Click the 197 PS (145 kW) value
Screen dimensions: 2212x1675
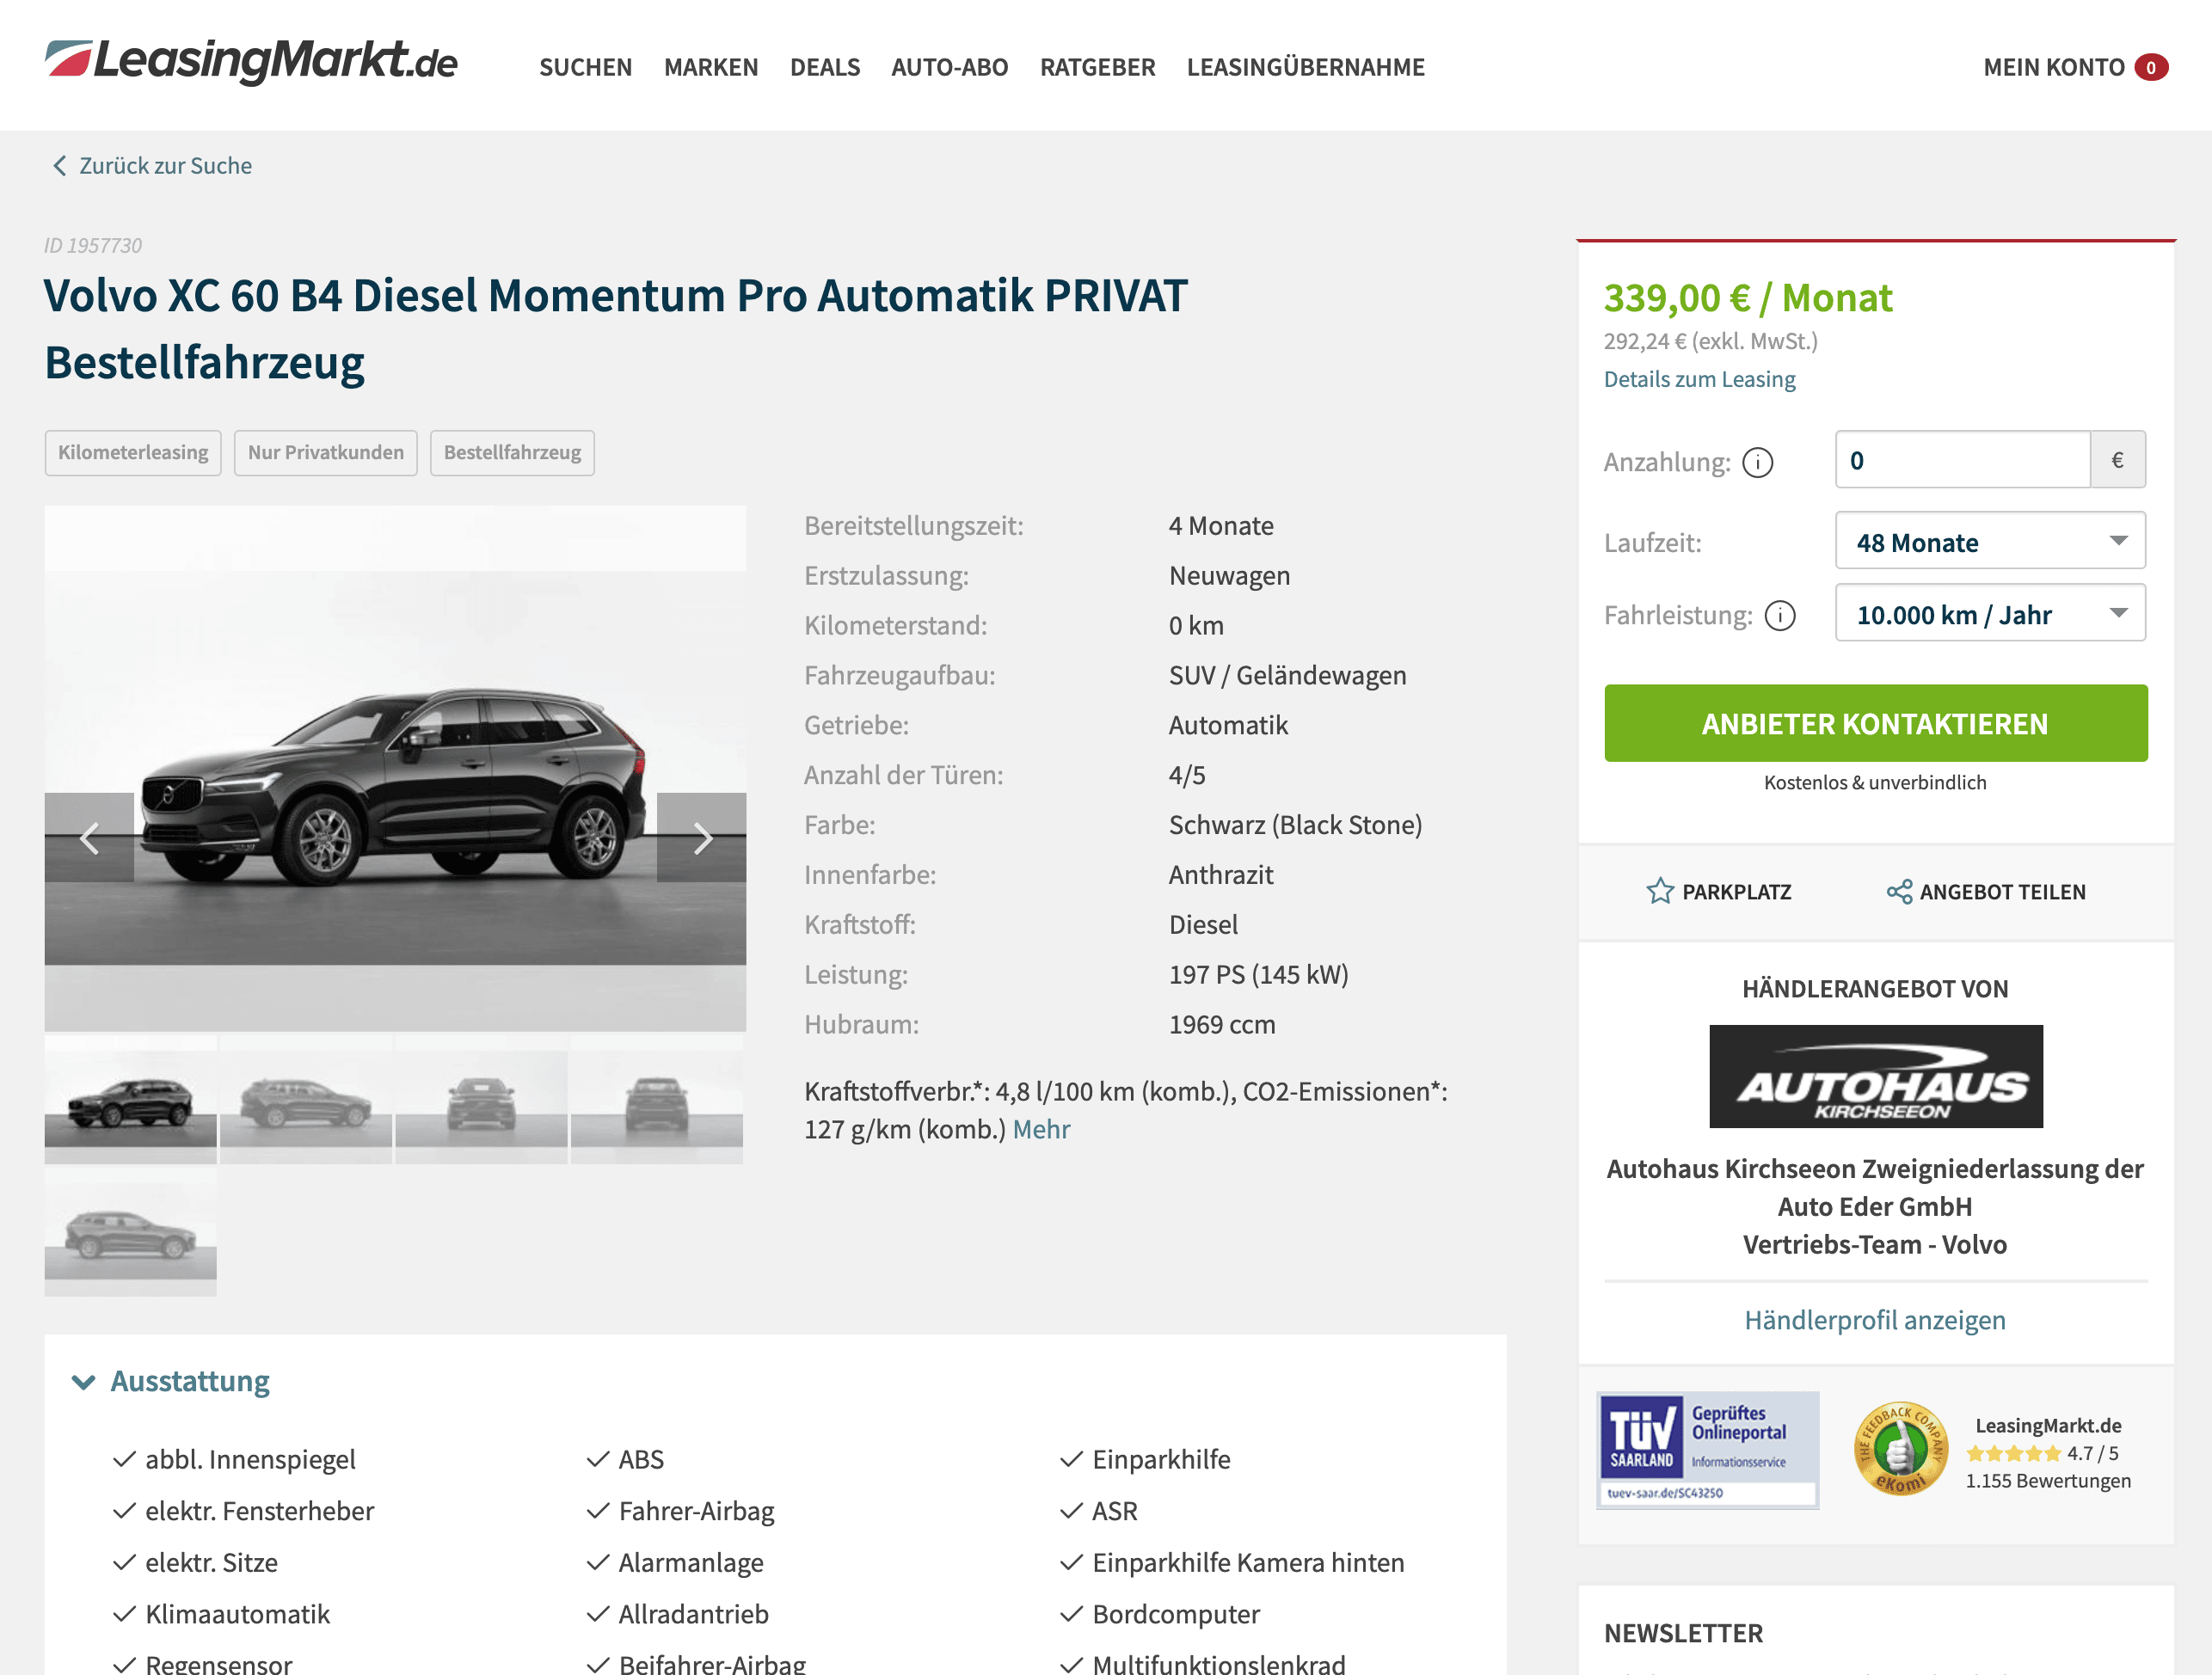(1259, 975)
